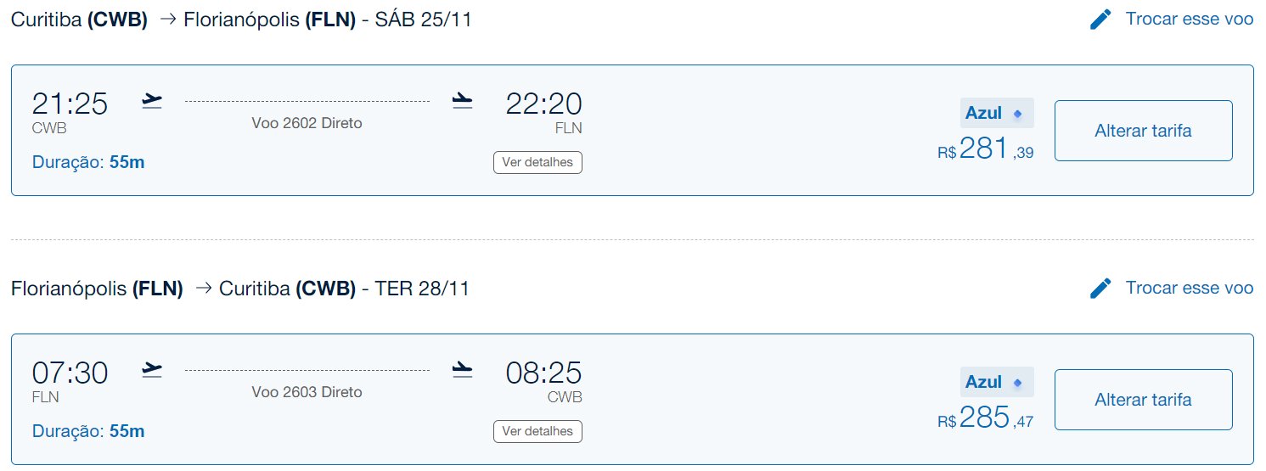The width and height of the screenshot is (1266, 471).
Task: Expand Ver detalhes for Voo 2603
Action: pyautogui.click(x=537, y=431)
